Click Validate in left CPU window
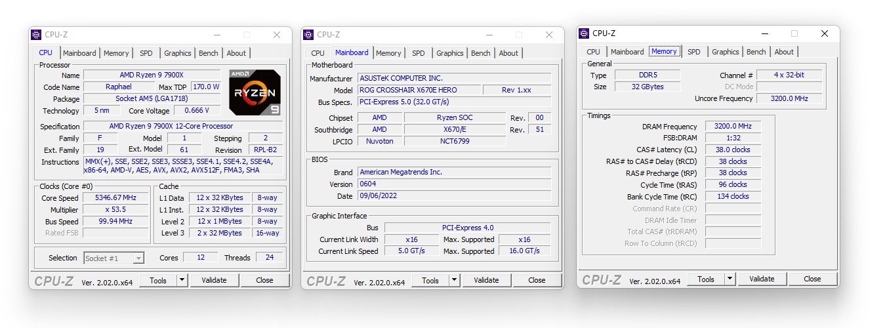887x328 pixels. (214, 280)
